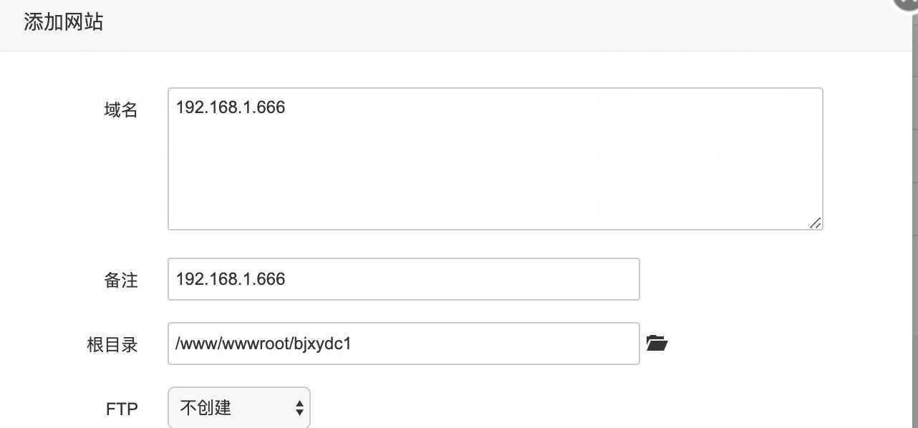The width and height of the screenshot is (918, 428).
Task: Click the dark overlay strip beside the dialog
Action: (x=914, y=215)
